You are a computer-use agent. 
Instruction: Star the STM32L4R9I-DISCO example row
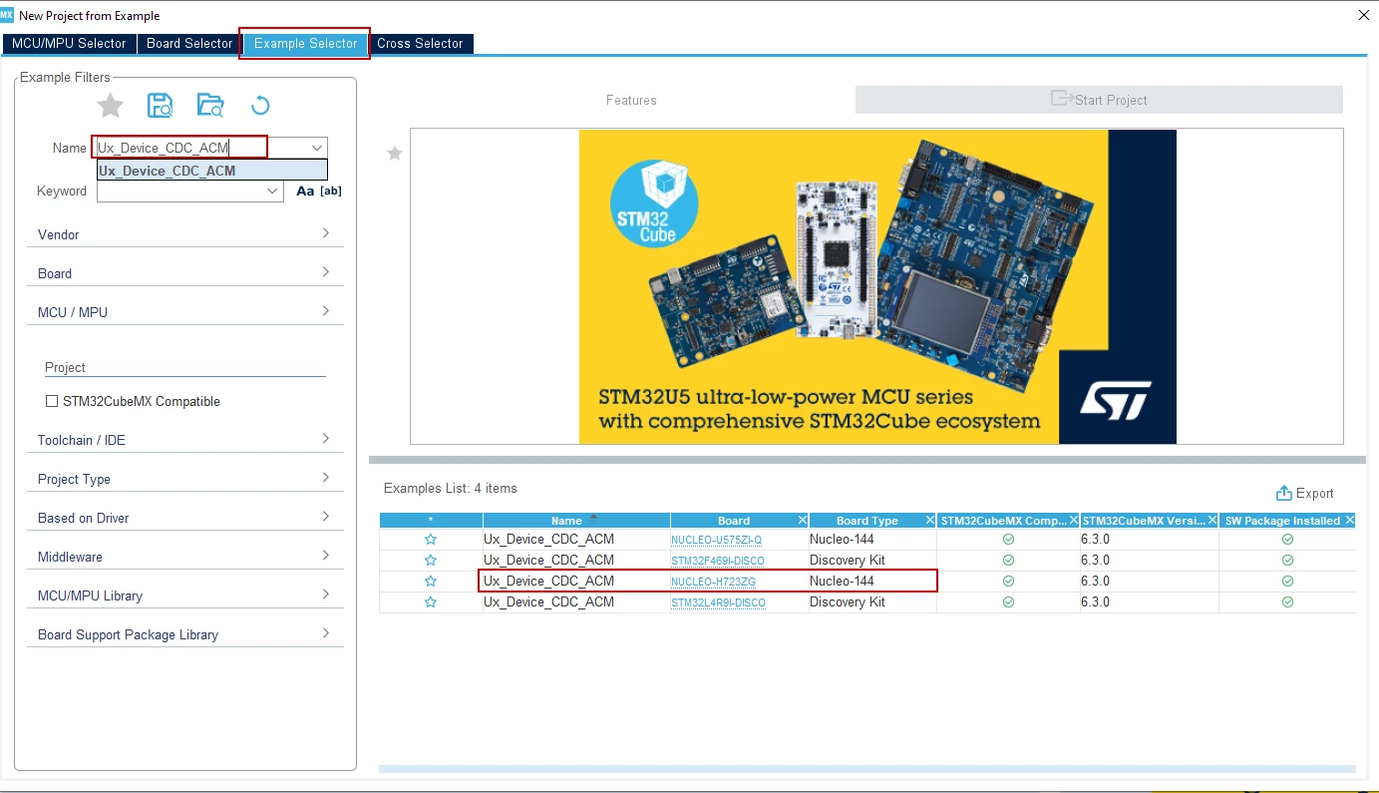click(431, 601)
